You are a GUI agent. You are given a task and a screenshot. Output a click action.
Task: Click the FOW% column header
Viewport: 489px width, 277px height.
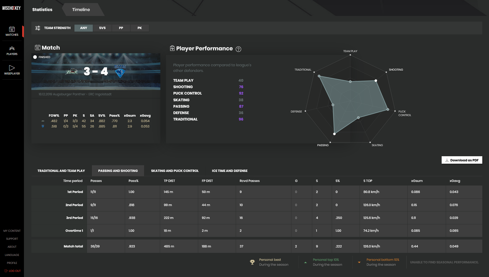coord(54,115)
